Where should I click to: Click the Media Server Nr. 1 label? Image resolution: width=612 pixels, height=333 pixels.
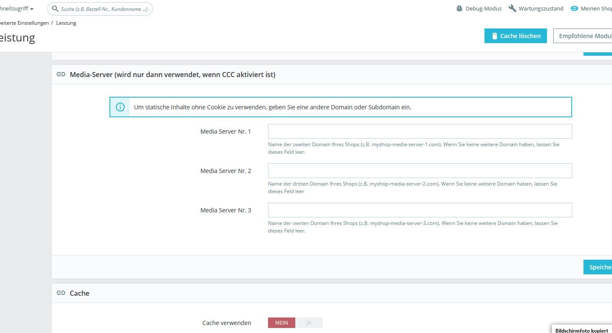click(x=226, y=132)
